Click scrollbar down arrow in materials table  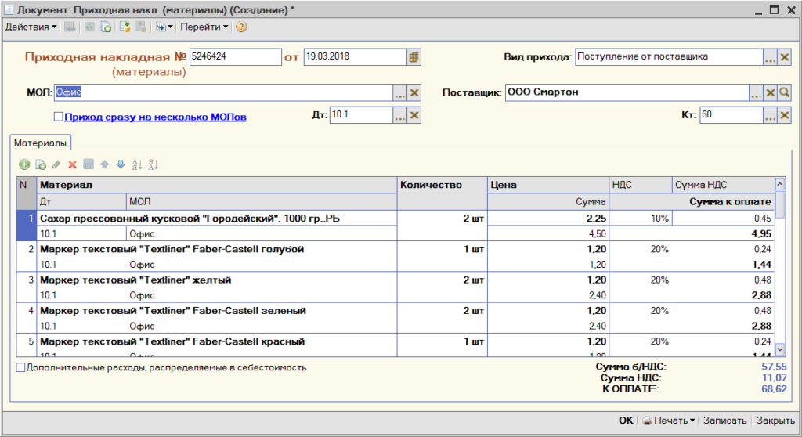point(780,349)
